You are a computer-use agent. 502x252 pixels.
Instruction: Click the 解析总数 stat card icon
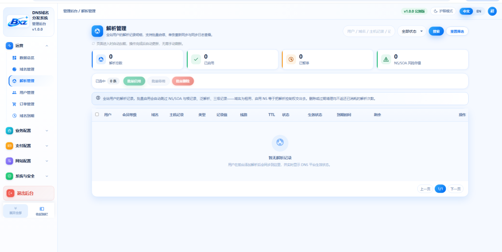click(101, 59)
